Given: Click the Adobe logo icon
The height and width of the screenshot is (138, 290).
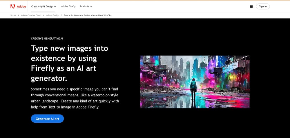Looking at the screenshot, I should pyautogui.click(x=13, y=6).
